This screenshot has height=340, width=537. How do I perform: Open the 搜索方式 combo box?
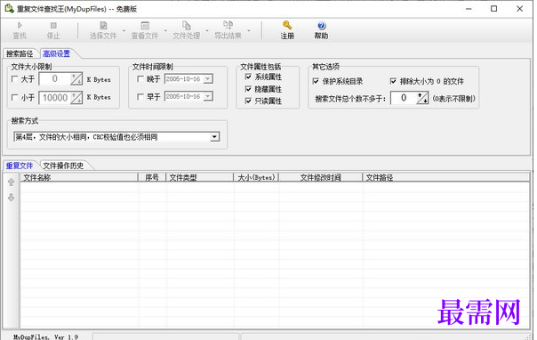tap(116, 137)
